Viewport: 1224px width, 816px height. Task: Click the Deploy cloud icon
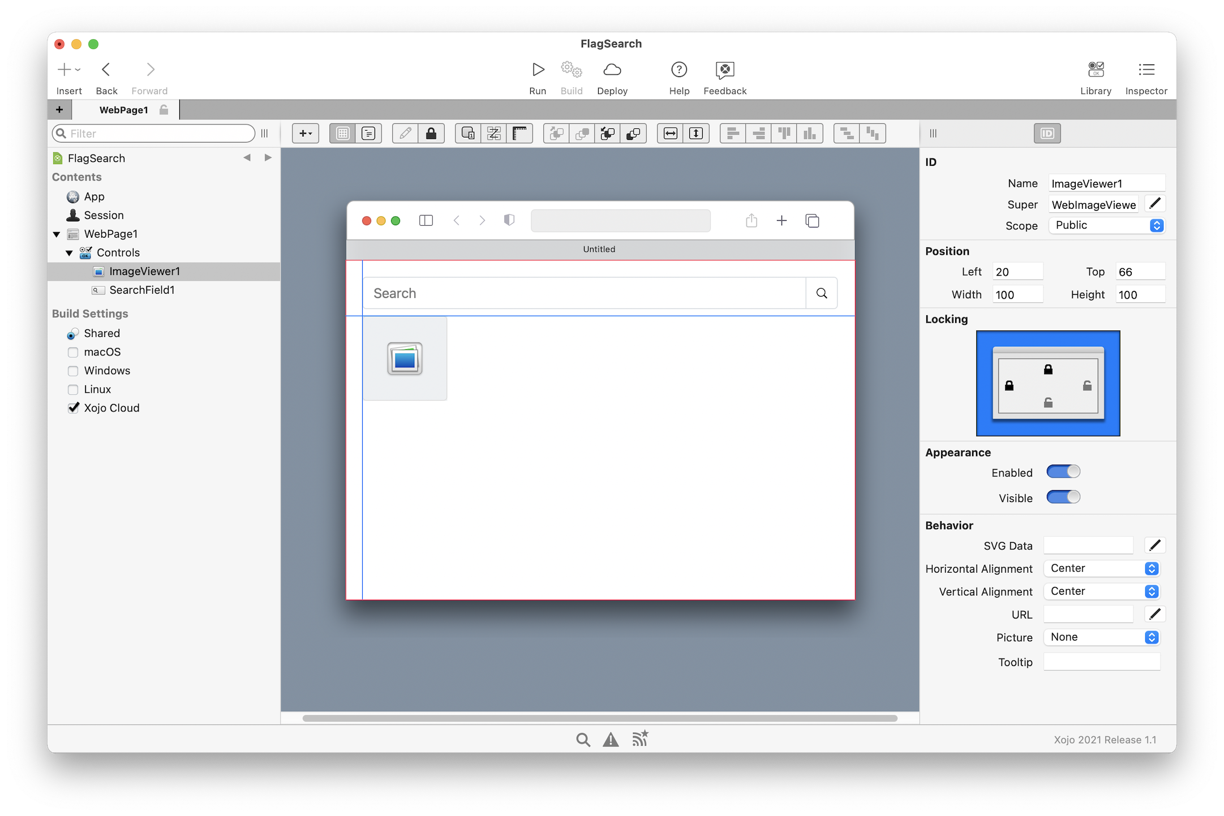pyautogui.click(x=612, y=70)
